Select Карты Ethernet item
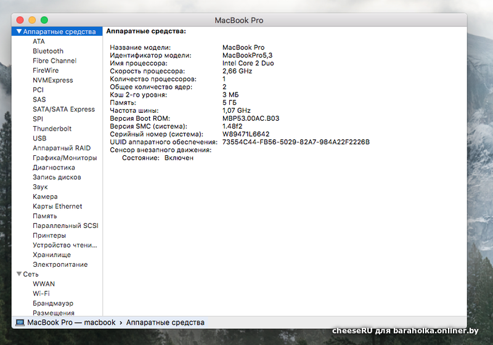Screen dimensions: 493x345 [x=57, y=206]
